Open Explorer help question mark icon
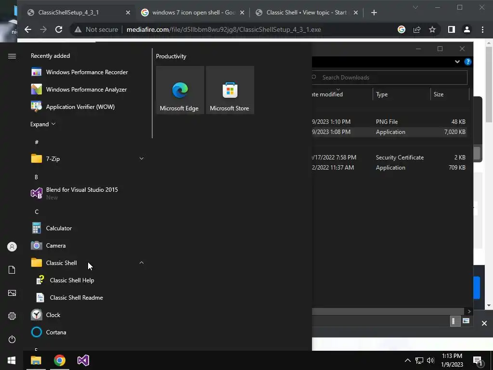Screen dimensions: 493x370 tap(467, 62)
